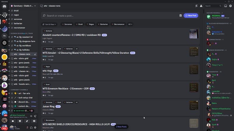Open the purple wizard server icon
Screen dimensions: 234x131
(x=4, y=85)
